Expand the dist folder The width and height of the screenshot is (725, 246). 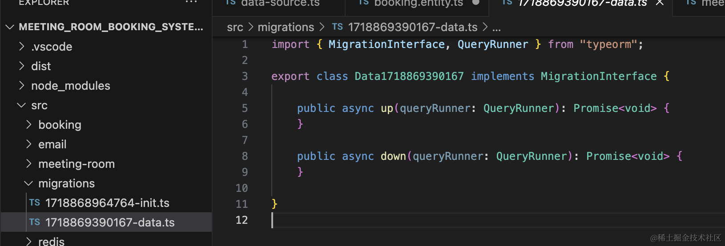(x=41, y=66)
